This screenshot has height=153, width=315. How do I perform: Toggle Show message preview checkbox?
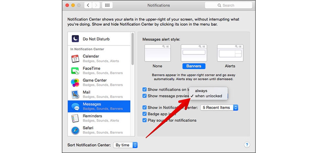point(144,96)
